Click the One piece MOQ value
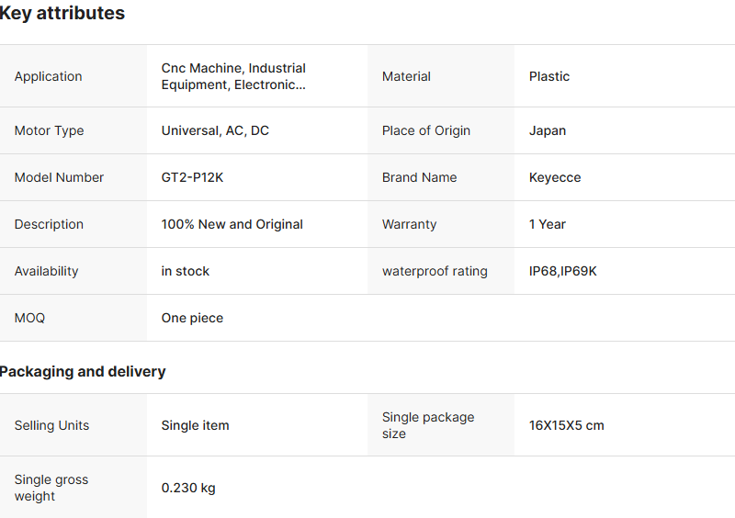Viewport: 735px width, 518px height. click(x=192, y=318)
